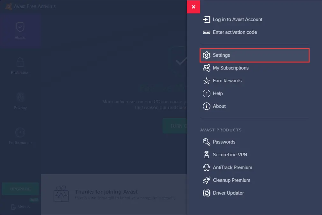Click the activation code key icon
Screen dimensions: 322x215
click(x=206, y=32)
